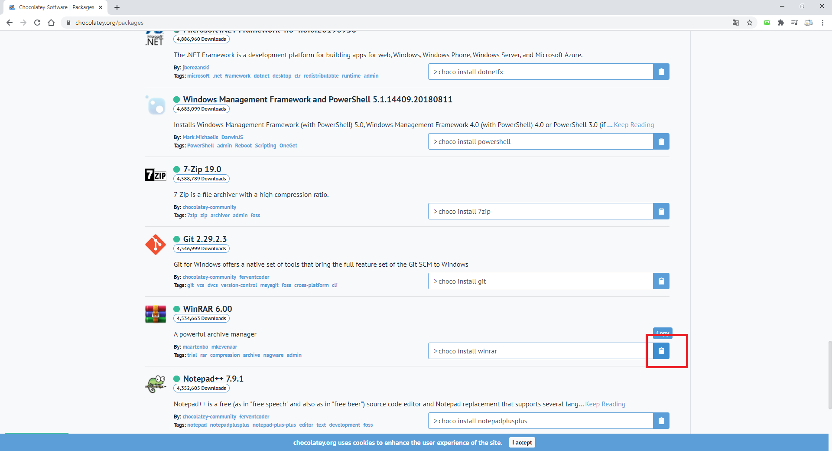Click the WinRAR package logo
The width and height of the screenshot is (832, 451).
(156, 314)
